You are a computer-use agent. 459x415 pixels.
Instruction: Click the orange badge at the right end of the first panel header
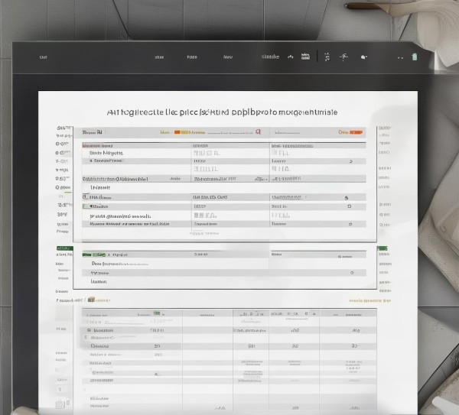coord(356,132)
